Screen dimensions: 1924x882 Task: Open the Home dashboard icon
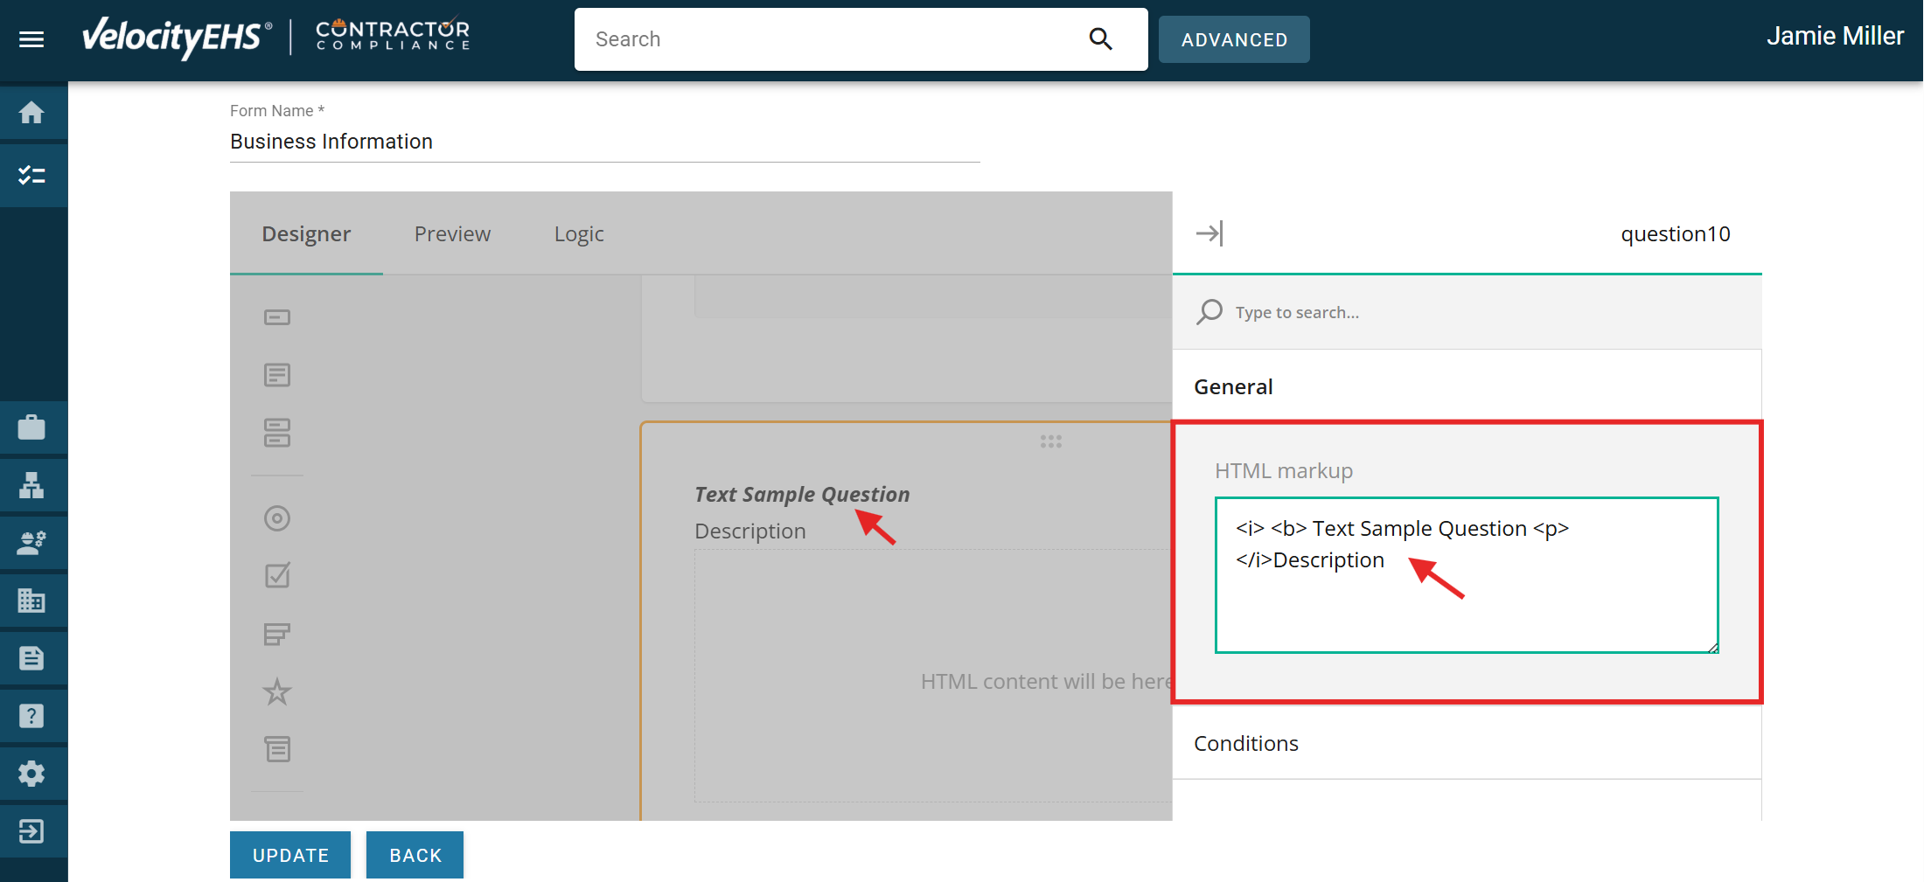[32, 112]
